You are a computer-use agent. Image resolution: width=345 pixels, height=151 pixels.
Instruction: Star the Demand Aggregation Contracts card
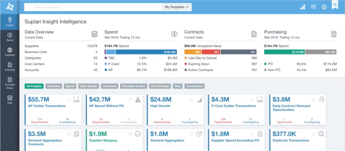click(69, 134)
